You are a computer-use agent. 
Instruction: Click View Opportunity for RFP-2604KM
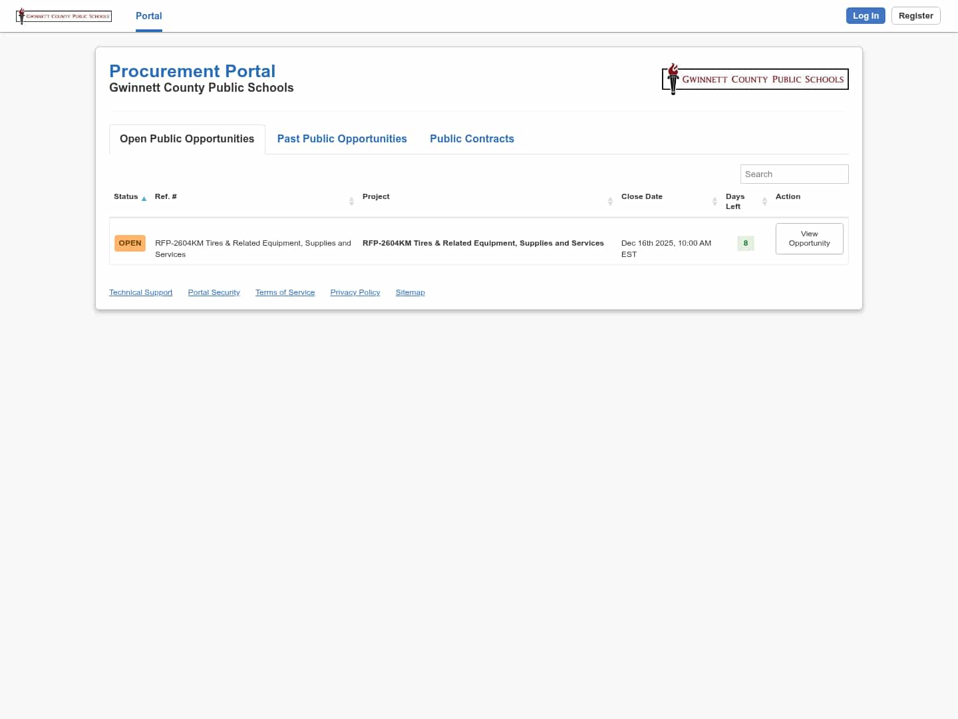pos(809,238)
